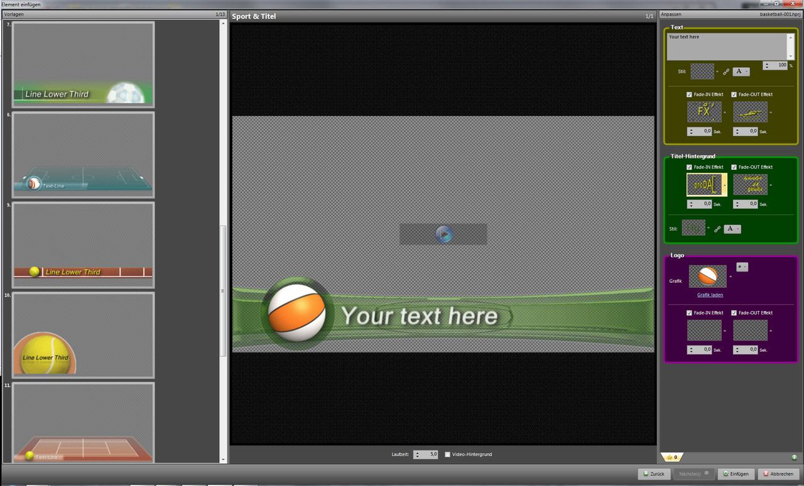Click the basketball Grafik logo preview
This screenshot has height=486, width=804.
(x=707, y=276)
